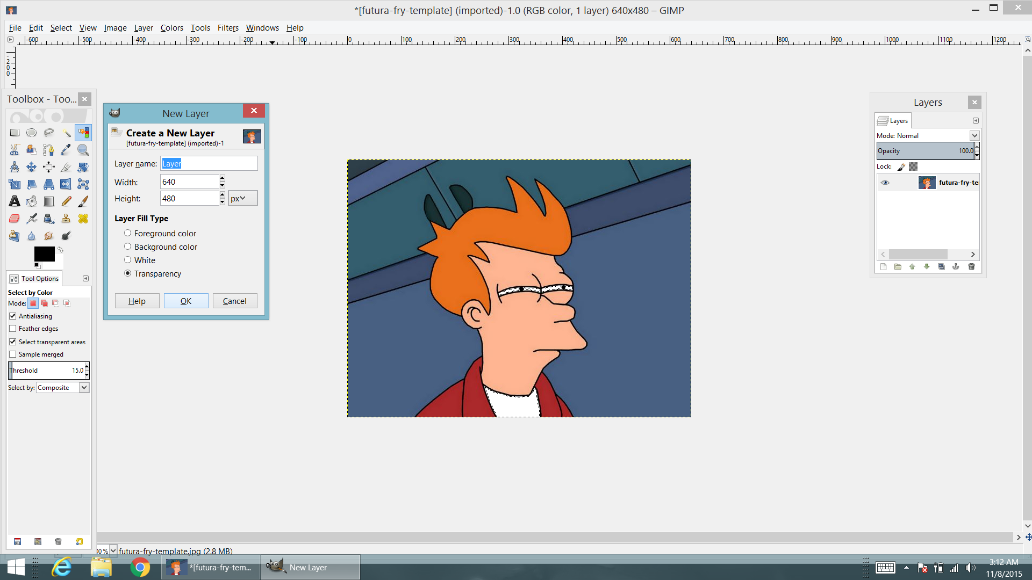The width and height of the screenshot is (1032, 580).
Task: Select the Move tool
Action: (32, 167)
